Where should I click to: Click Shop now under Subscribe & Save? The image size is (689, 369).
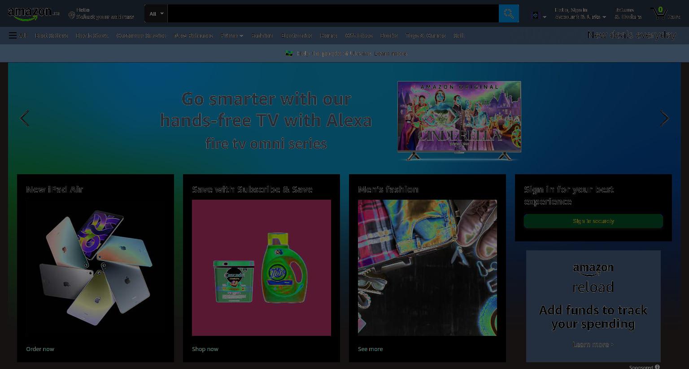click(205, 349)
